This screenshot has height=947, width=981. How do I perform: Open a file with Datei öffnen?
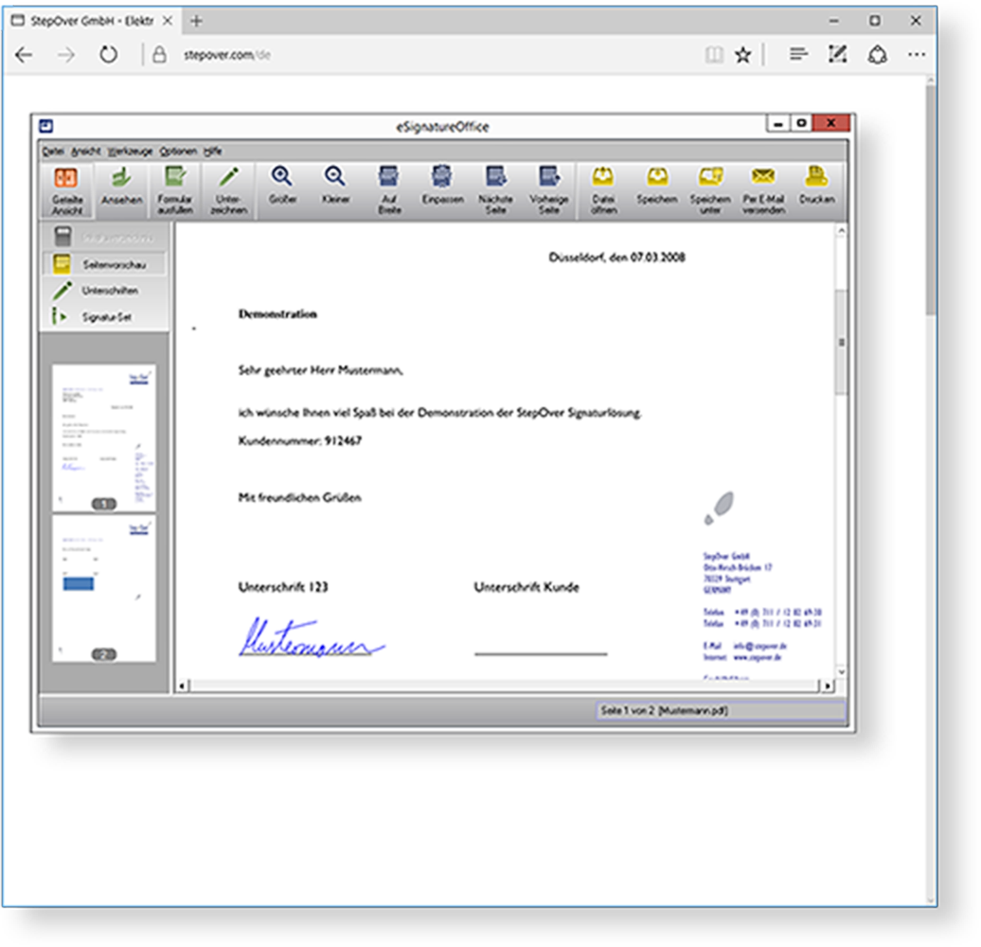[603, 191]
